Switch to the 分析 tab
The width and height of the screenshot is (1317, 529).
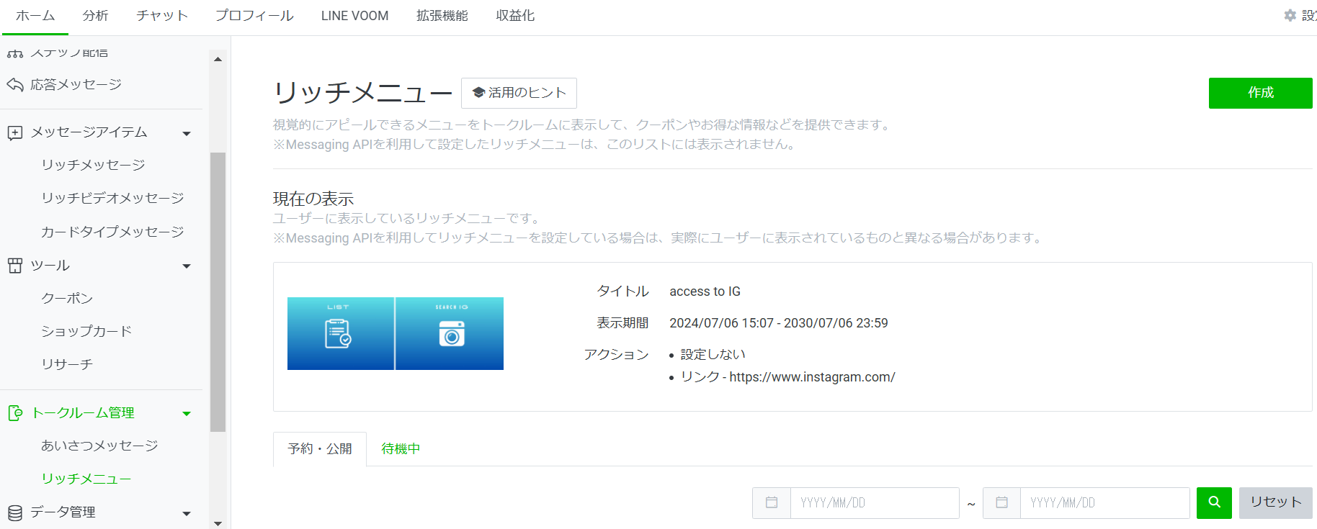(x=95, y=16)
